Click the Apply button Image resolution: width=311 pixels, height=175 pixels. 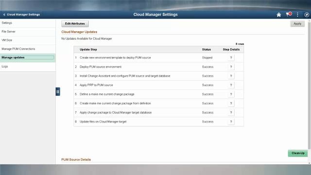click(297, 24)
